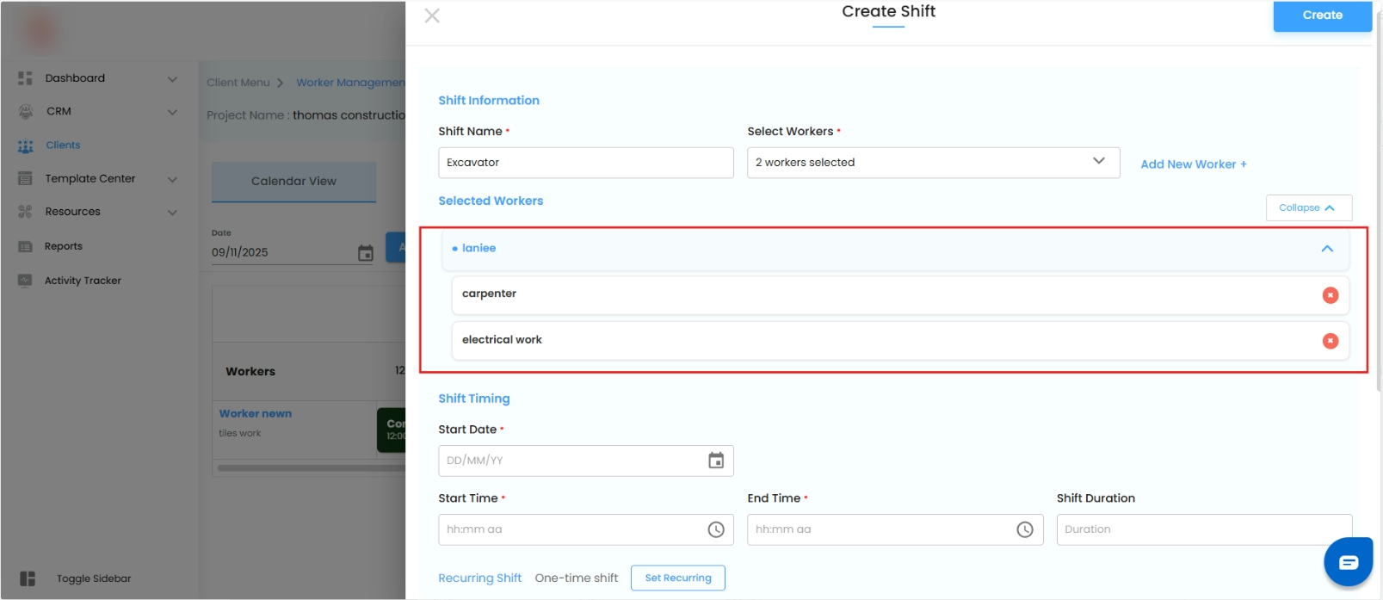Switch to the Calendar View tab
Image resolution: width=1383 pixels, height=600 pixels.
[x=293, y=182]
